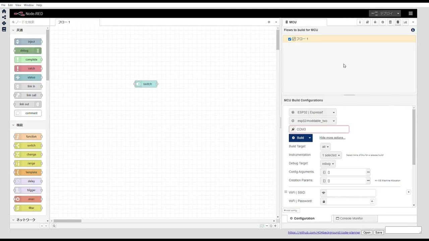Open the ESP32 | Espressif platform dropdown
Image resolution: width=429 pixels, height=241 pixels.
click(x=313, y=112)
